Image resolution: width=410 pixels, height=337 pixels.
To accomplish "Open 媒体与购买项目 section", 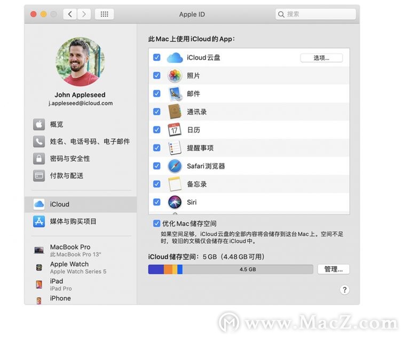I will click(x=81, y=221).
